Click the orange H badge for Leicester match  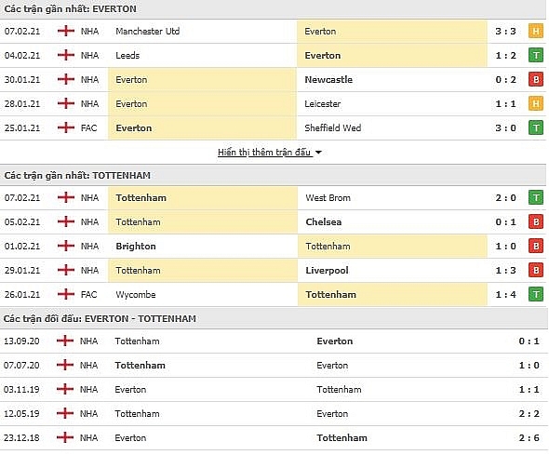click(535, 103)
